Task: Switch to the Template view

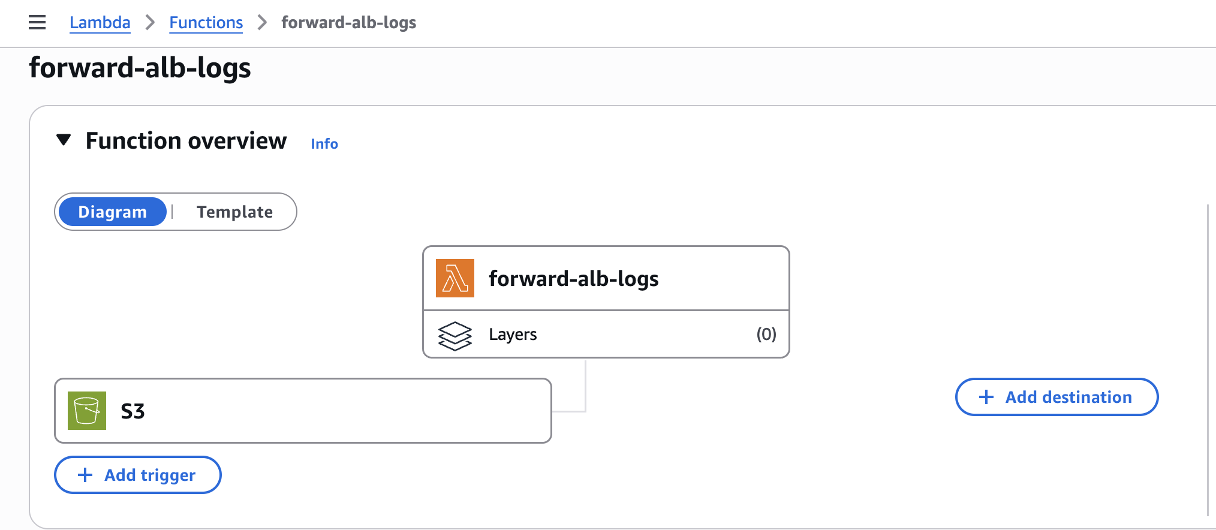Action: [x=234, y=212]
